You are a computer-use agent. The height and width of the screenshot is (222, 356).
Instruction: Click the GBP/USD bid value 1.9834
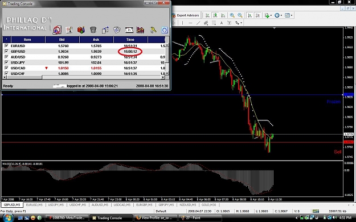pos(63,51)
